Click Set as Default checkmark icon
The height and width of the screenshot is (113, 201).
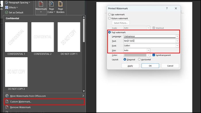pyautogui.click(x=7, y=12)
